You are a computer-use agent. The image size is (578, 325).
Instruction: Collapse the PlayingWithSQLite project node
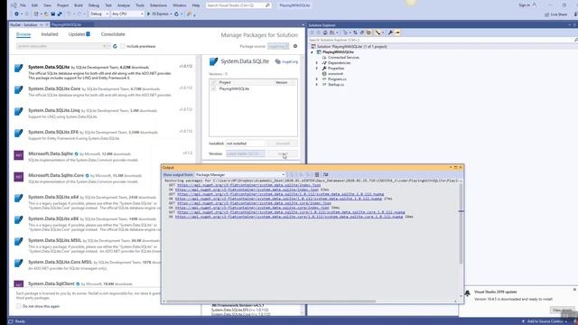coord(312,52)
